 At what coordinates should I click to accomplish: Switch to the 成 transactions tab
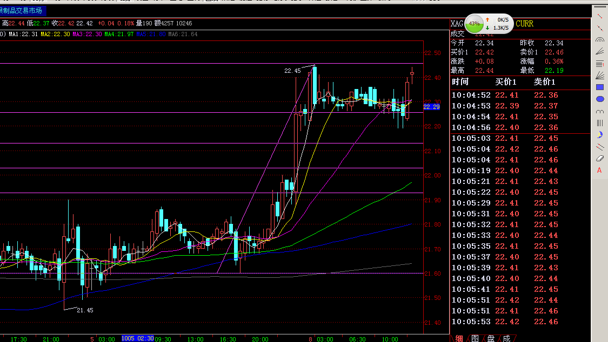[506, 339]
